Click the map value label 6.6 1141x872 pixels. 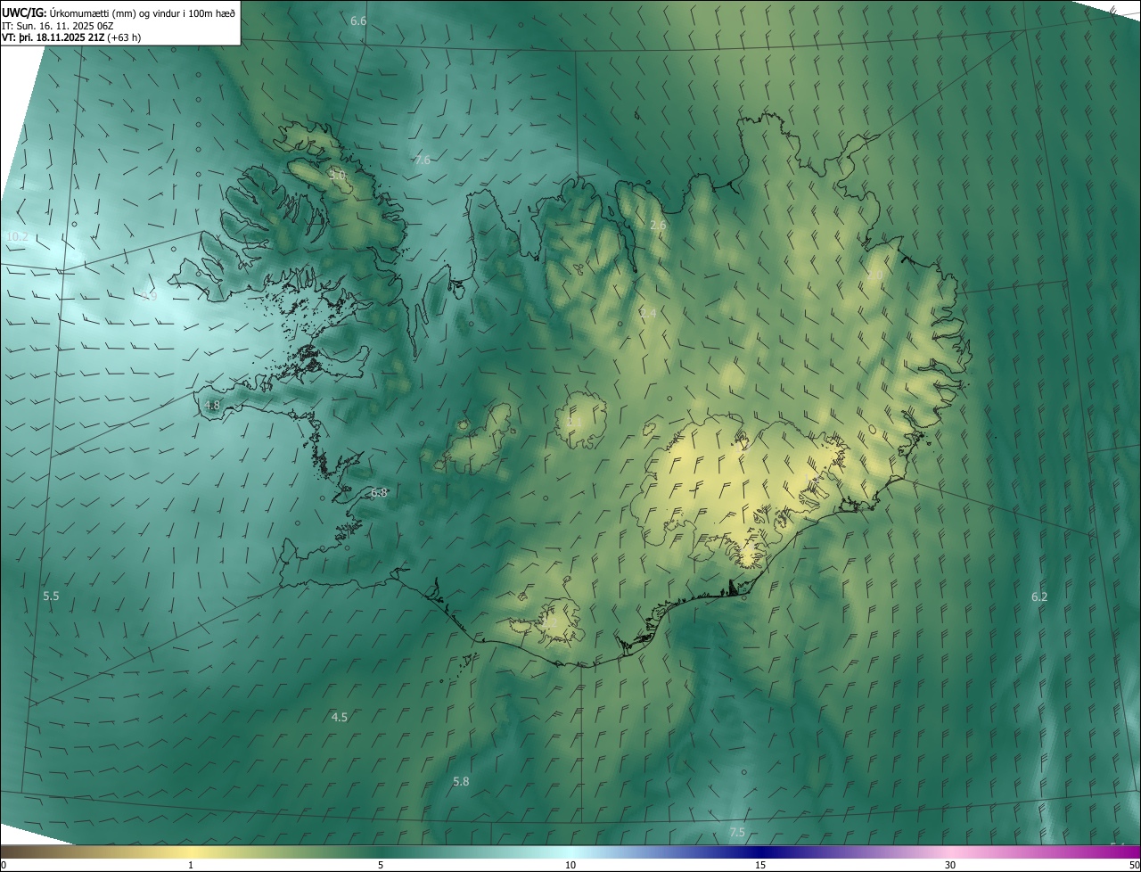[x=358, y=20]
